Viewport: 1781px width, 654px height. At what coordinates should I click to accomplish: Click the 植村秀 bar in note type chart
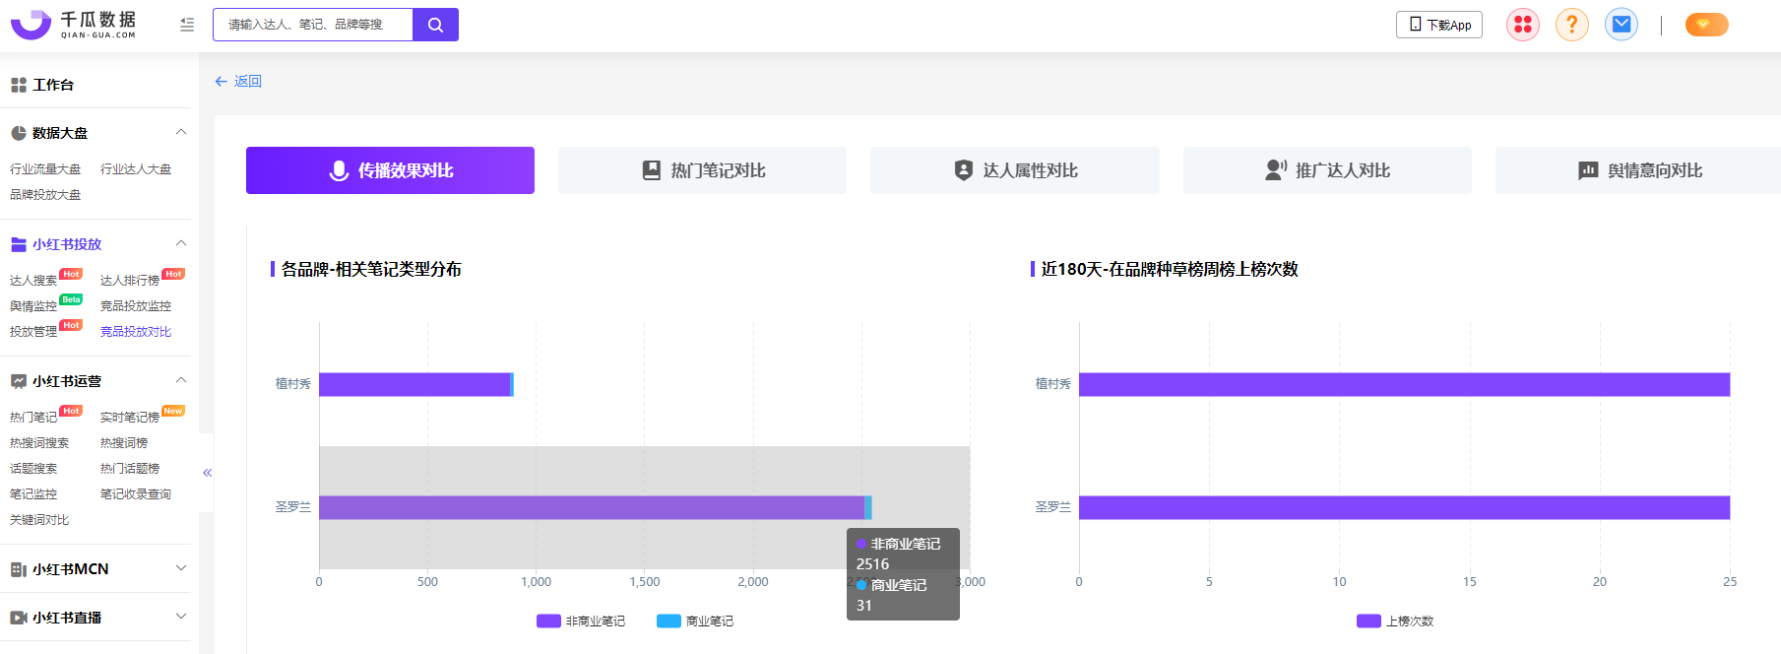point(415,384)
